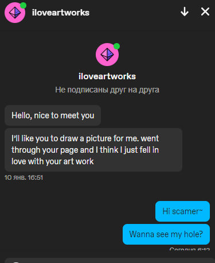
Task: Select the 'Hi scamer~' sent message bubble
Action: 182,211
